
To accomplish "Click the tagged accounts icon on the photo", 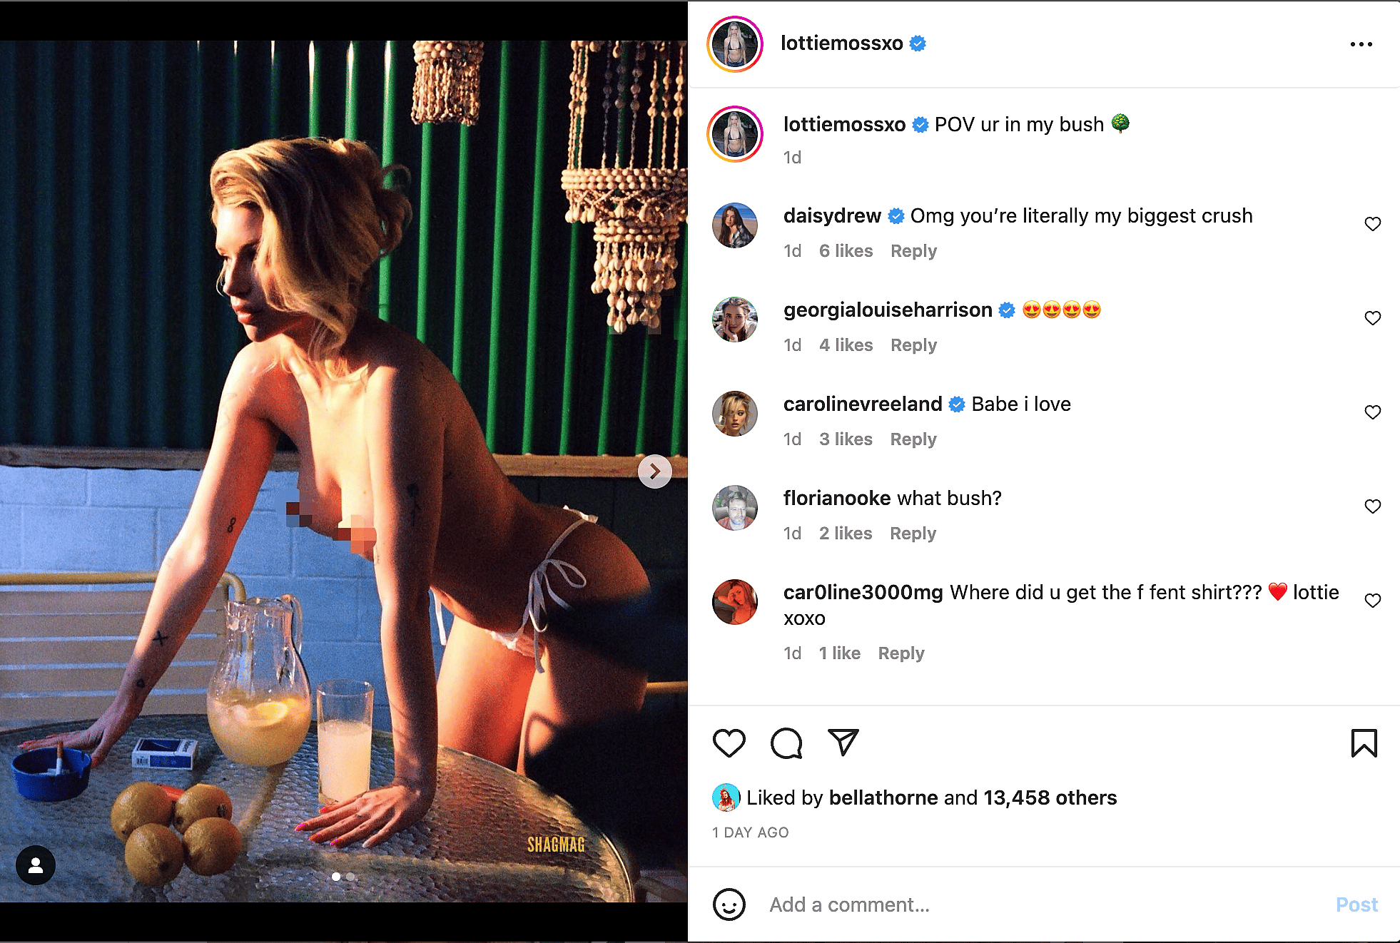I will point(34,865).
